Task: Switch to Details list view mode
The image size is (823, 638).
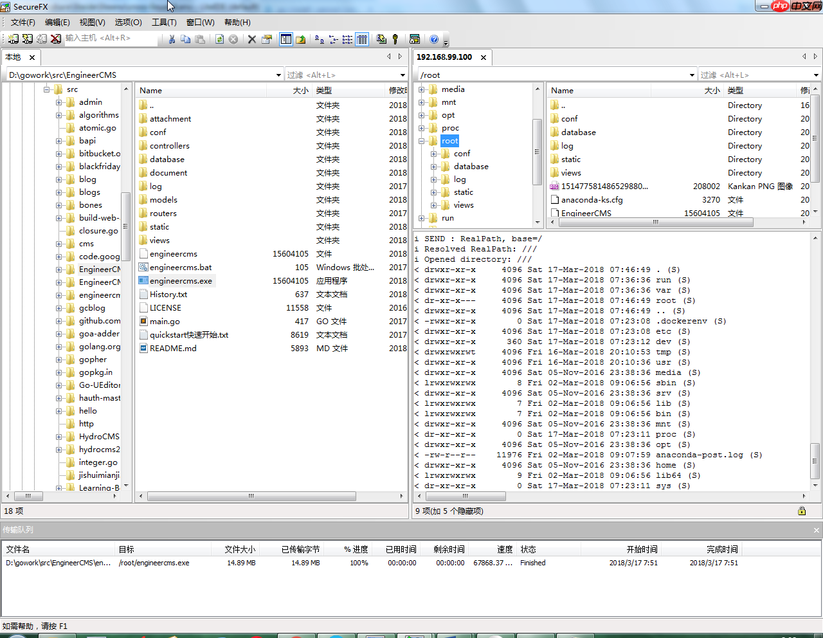Action: coord(362,39)
